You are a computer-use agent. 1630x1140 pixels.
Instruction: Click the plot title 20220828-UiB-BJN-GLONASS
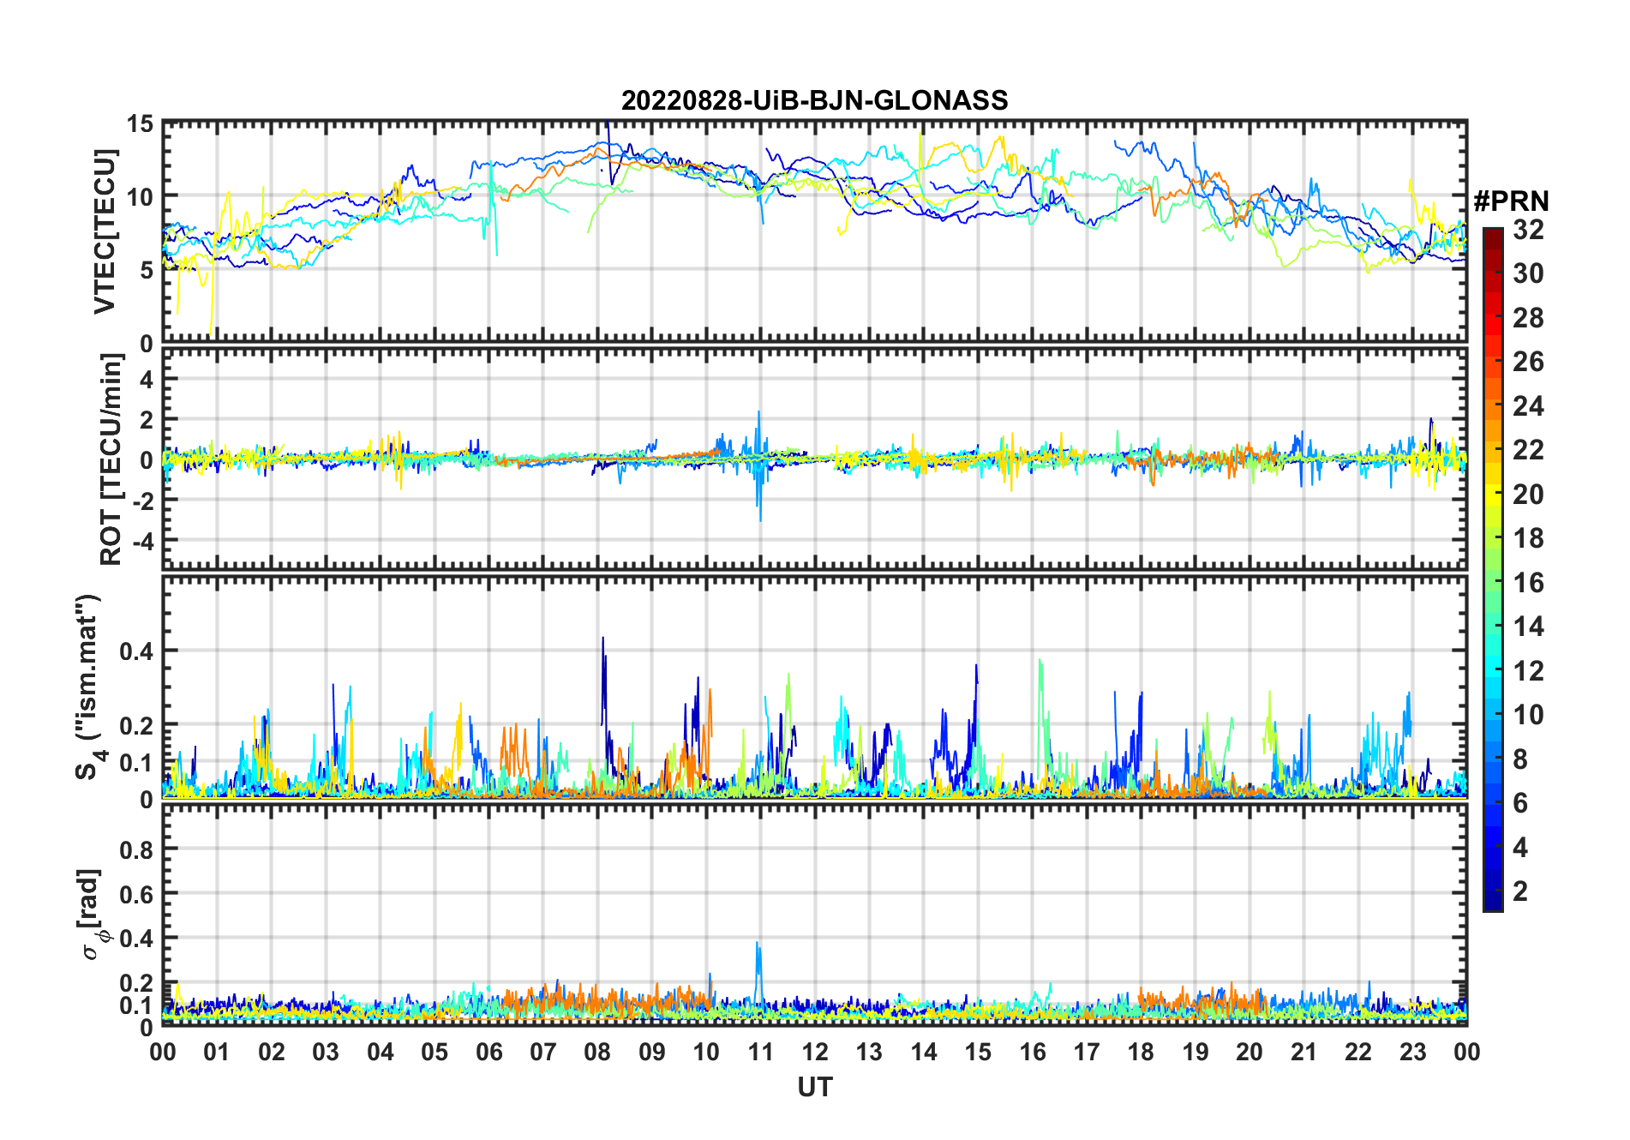[x=814, y=100]
